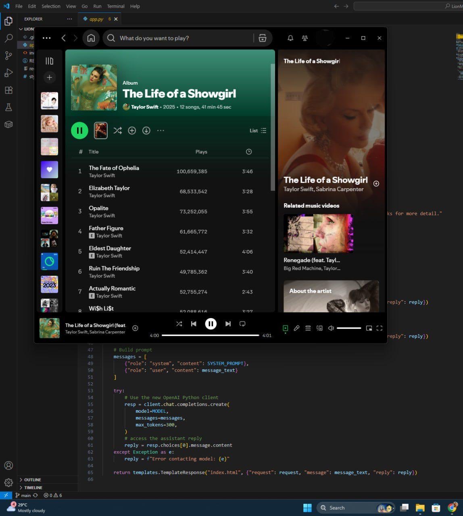Open the lyrics microphone icon
Image resolution: width=463 pixels, height=516 pixels.
(296, 328)
